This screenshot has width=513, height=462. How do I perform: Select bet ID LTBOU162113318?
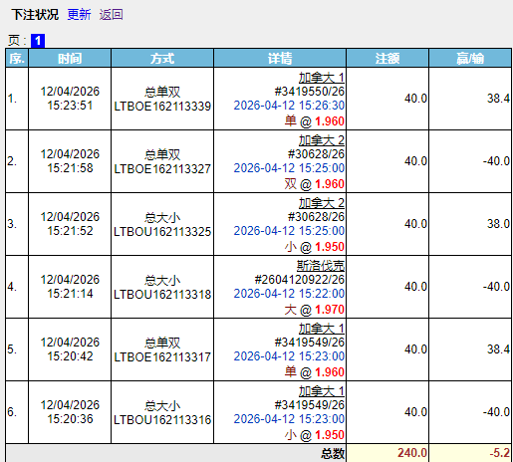point(162,295)
